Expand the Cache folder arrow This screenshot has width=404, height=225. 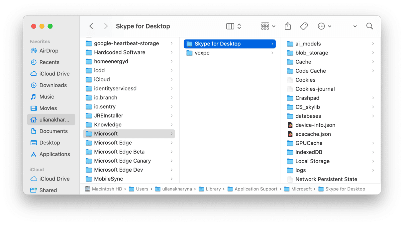pyautogui.click(x=373, y=62)
